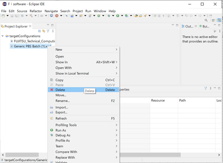The width and height of the screenshot is (223, 163).
Task: Choose Rename... in the context menu
Action: tap(83, 101)
